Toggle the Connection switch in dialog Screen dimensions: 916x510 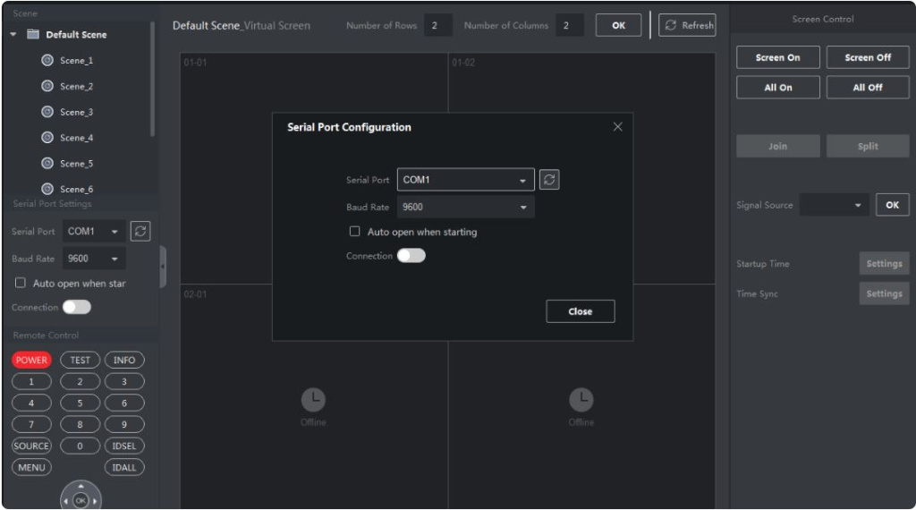coord(411,256)
